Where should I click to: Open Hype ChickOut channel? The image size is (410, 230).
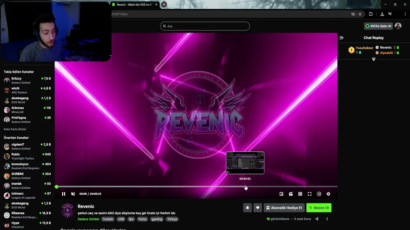[x=27, y=225]
